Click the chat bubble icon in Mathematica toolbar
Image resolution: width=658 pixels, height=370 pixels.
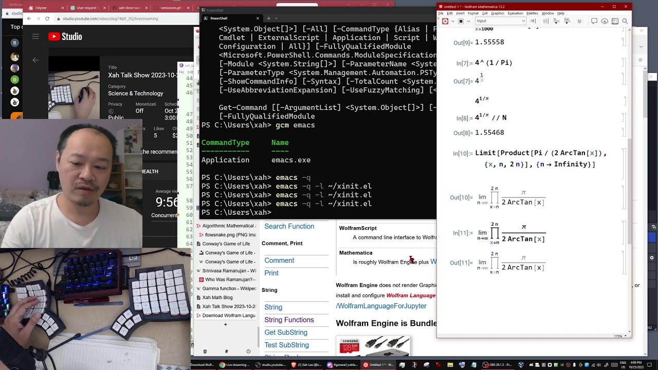tap(594, 21)
